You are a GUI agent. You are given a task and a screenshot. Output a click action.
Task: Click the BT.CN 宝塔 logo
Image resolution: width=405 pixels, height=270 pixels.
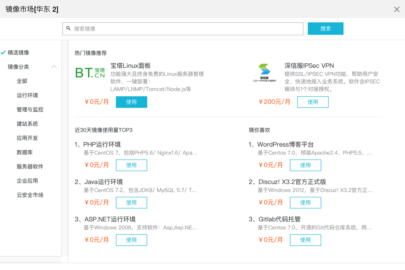click(x=90, y=73)
